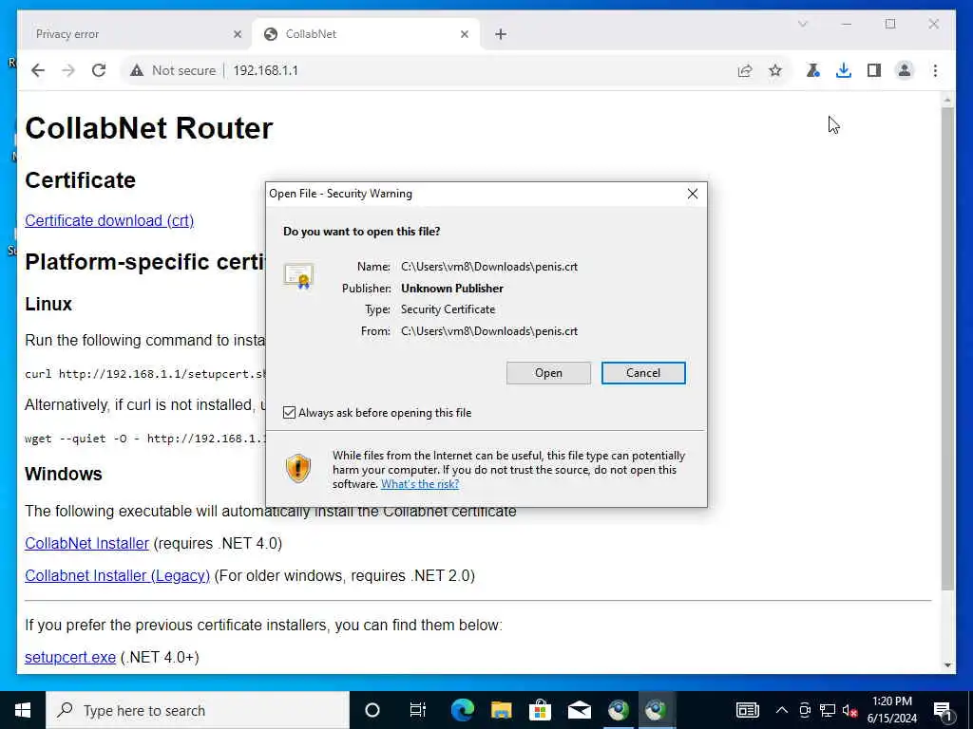
Task: Open File Explorer from taskbar
Action: [x=502, y=710]
